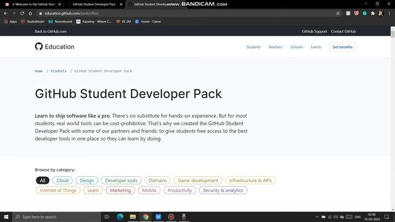Open the Home - Canva bookmark
The height and width of the screenshot is (222, 395).
(148, 22)
